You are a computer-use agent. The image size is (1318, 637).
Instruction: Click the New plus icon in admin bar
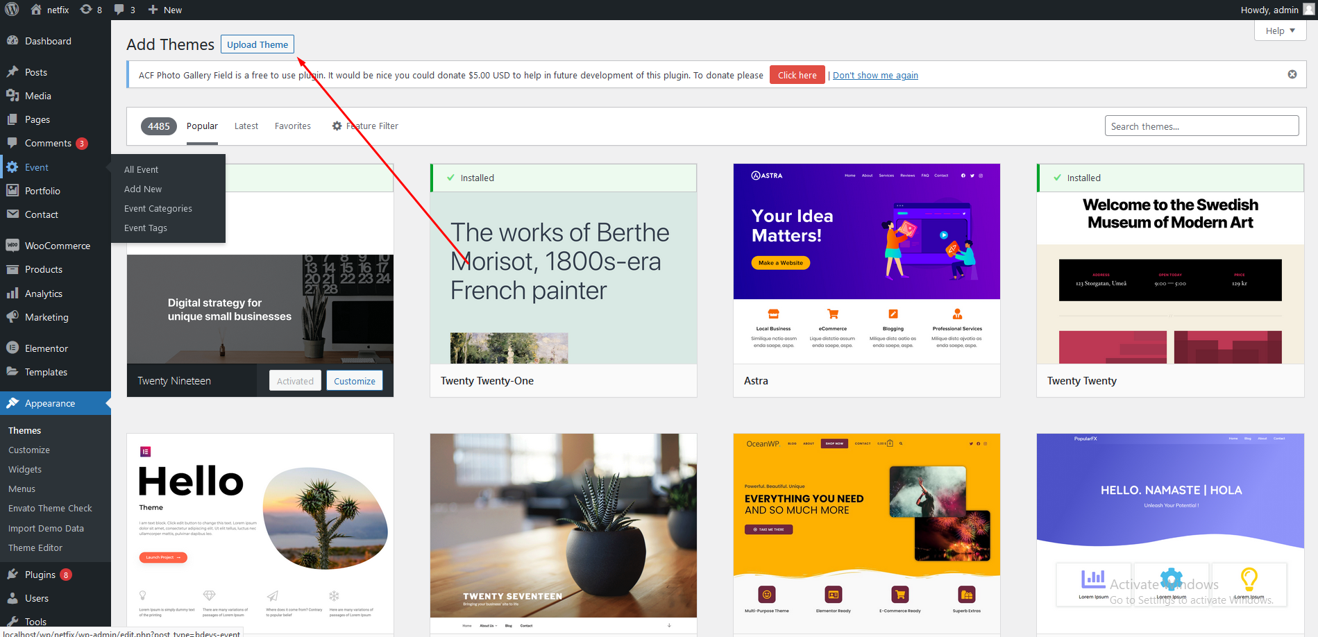pyautogui.click(x=153, y=10)
